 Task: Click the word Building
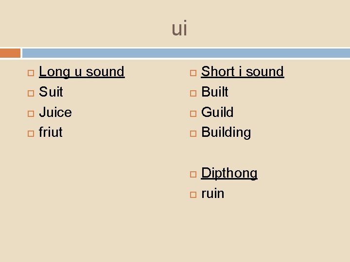226,132
